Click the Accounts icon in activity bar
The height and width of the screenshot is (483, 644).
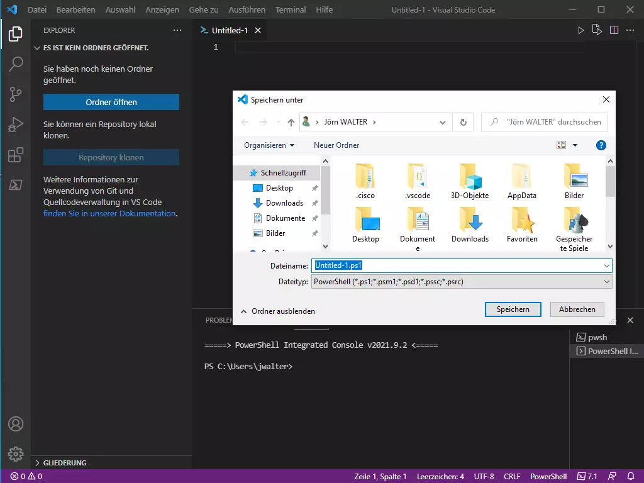(16, 424)
